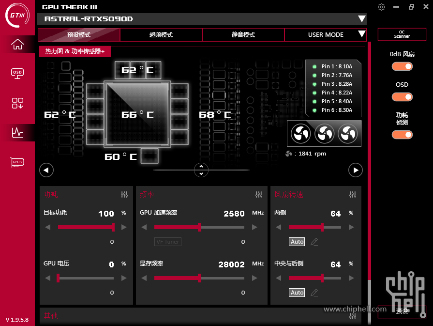The width and height of the screenshot is (433, 326).
Task: Expand the heatmap panel up-down chevron
Action: click(x=201, y=170)
